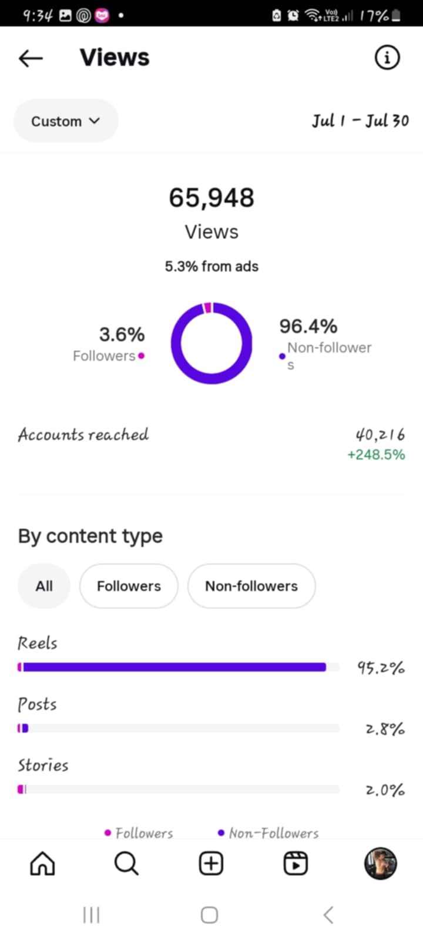Select the All content filter chip
The height and width of the screenshot is (940, 423).
click(44, 586)
